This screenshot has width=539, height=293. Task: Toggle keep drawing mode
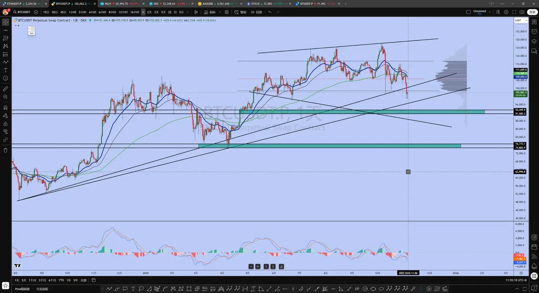click(x=6, y=116)
